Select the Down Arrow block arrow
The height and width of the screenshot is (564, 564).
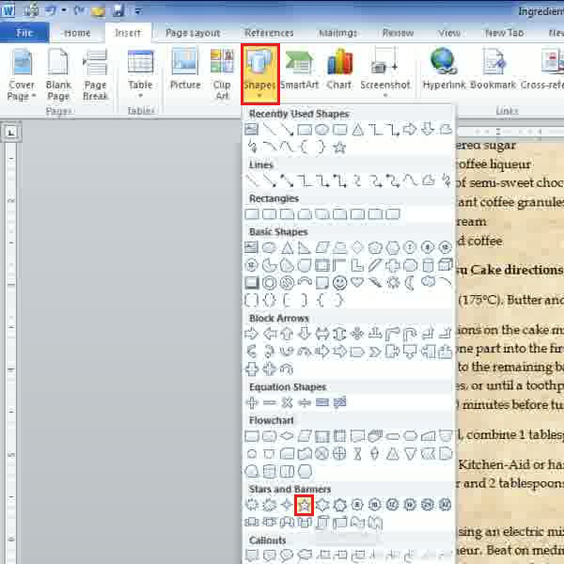tap(305, 334)
